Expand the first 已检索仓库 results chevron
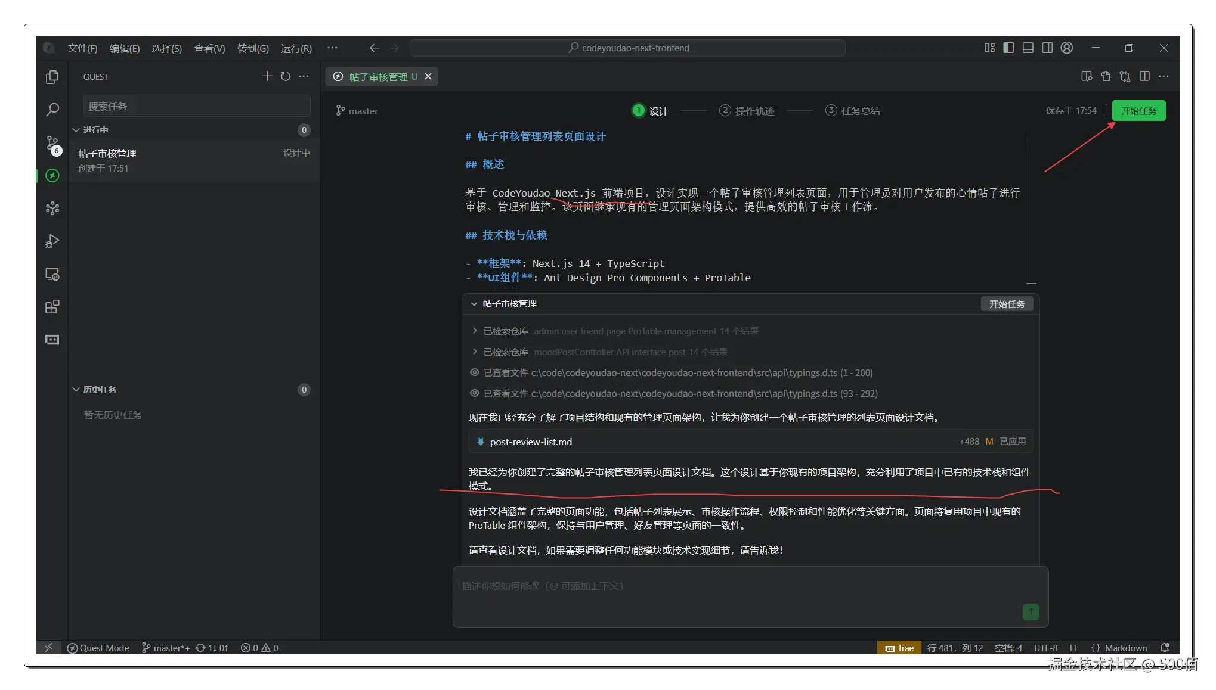The image size is (1216, 690). (474, 331)
